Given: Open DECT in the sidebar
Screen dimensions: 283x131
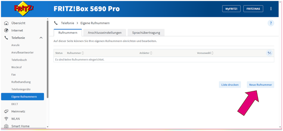Looking at the screenshot, I should point(15,104).
